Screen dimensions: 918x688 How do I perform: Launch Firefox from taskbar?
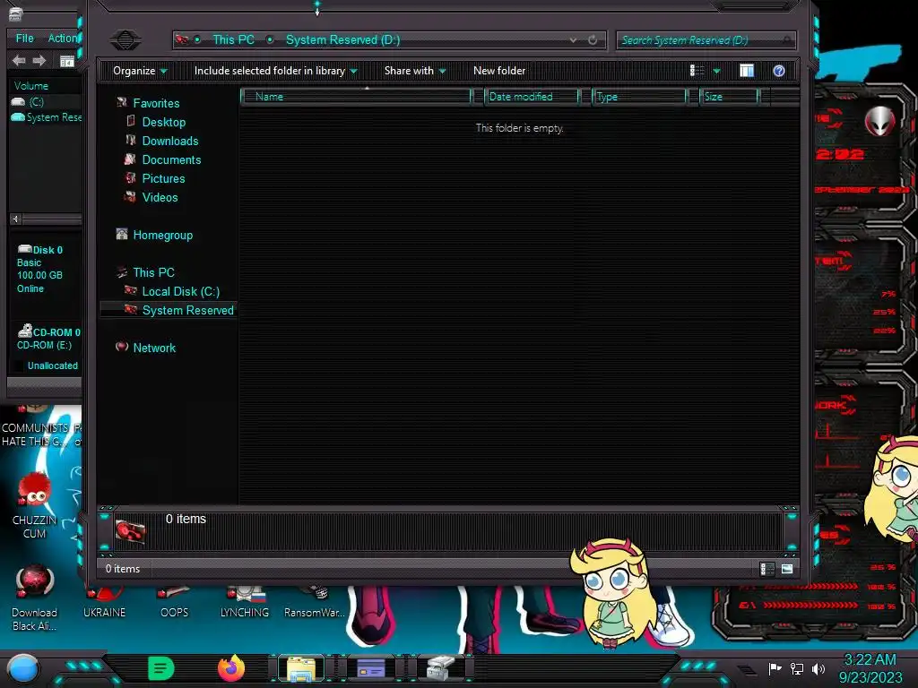click(231, 668)
